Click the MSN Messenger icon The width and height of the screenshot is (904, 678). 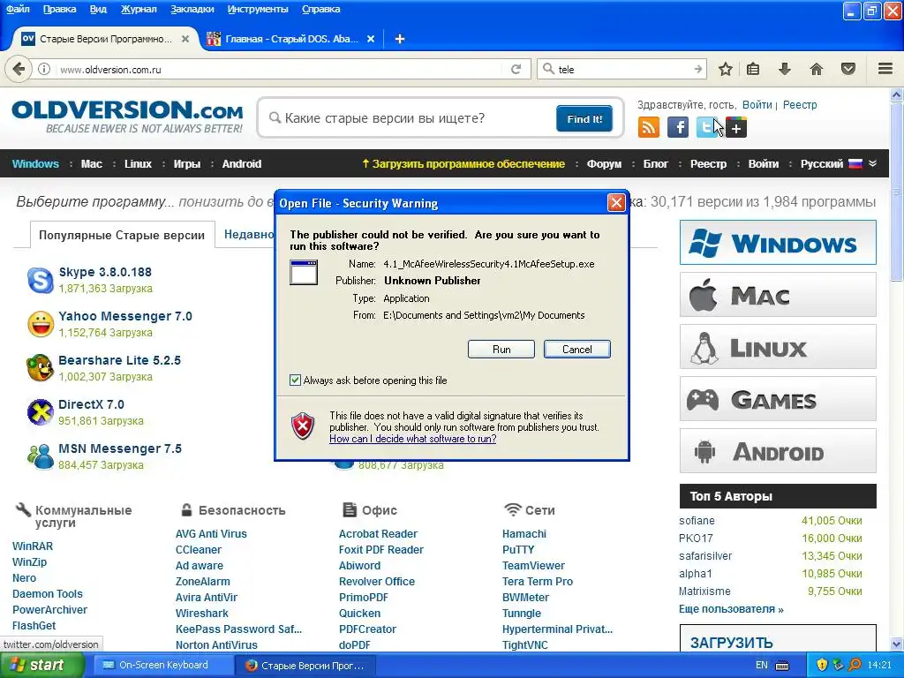(x=41, y=456)
